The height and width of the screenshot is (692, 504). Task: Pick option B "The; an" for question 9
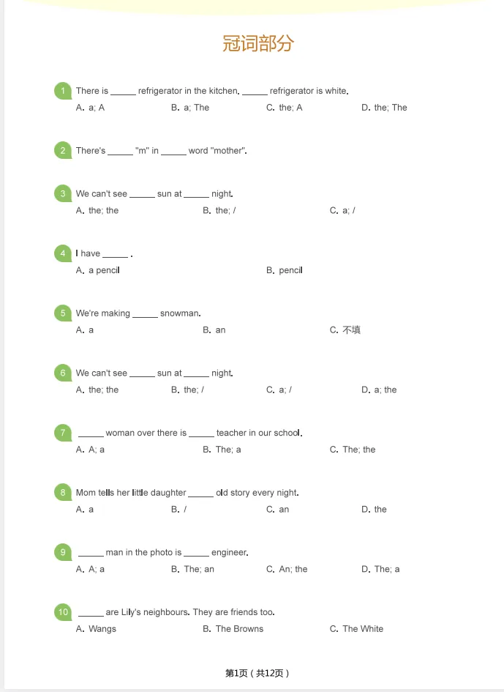[192, 569]
